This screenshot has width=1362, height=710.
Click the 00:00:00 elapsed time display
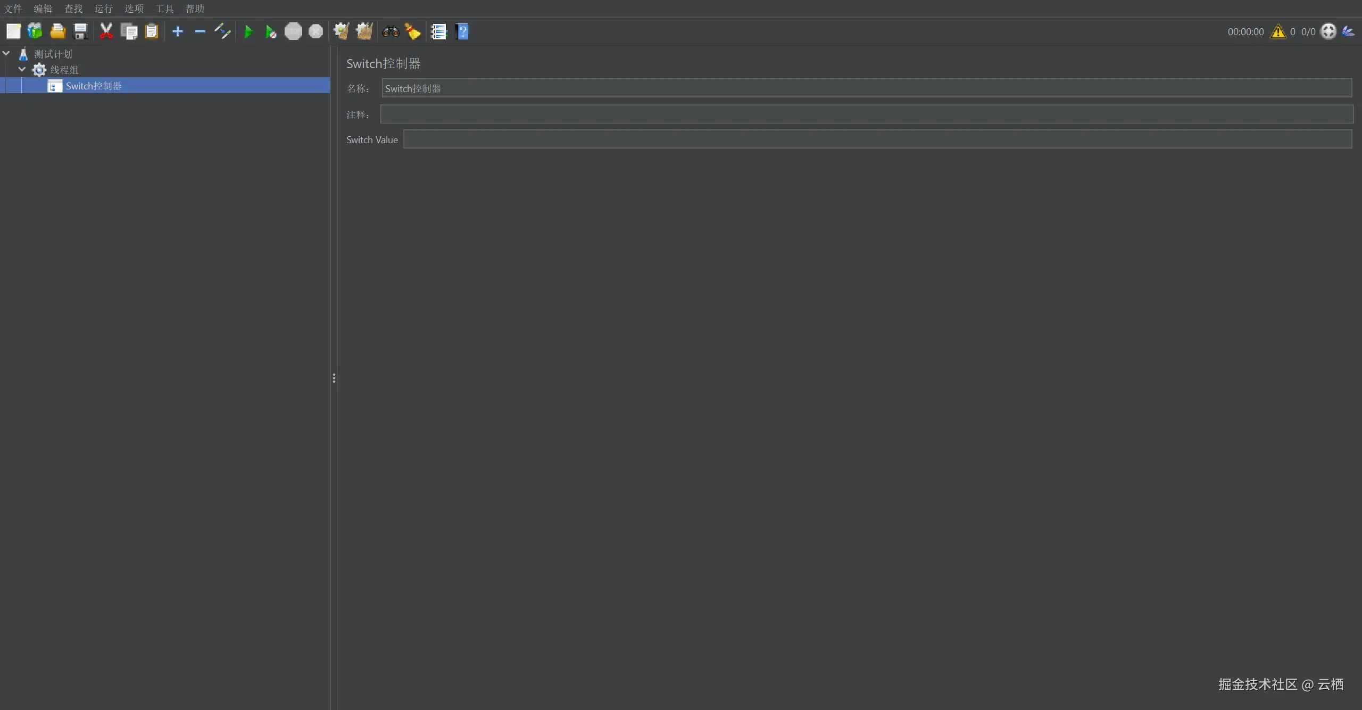point(1245,31)
